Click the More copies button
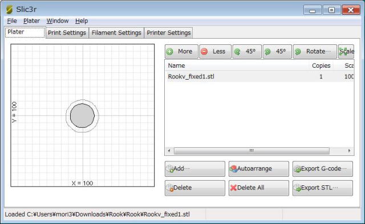 pyautogui.click(x=181, y=51)
